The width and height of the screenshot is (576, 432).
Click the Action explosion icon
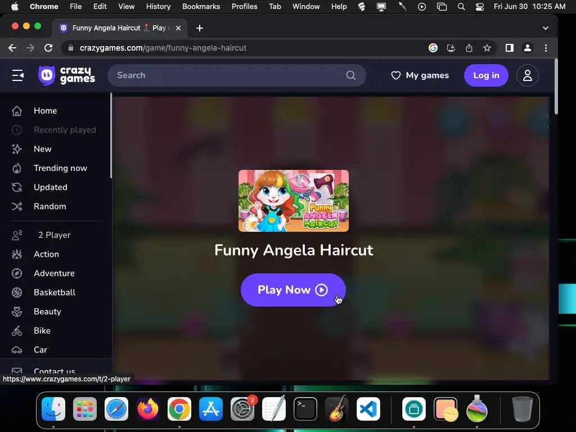pyautogui.click(x=17, y=254)
